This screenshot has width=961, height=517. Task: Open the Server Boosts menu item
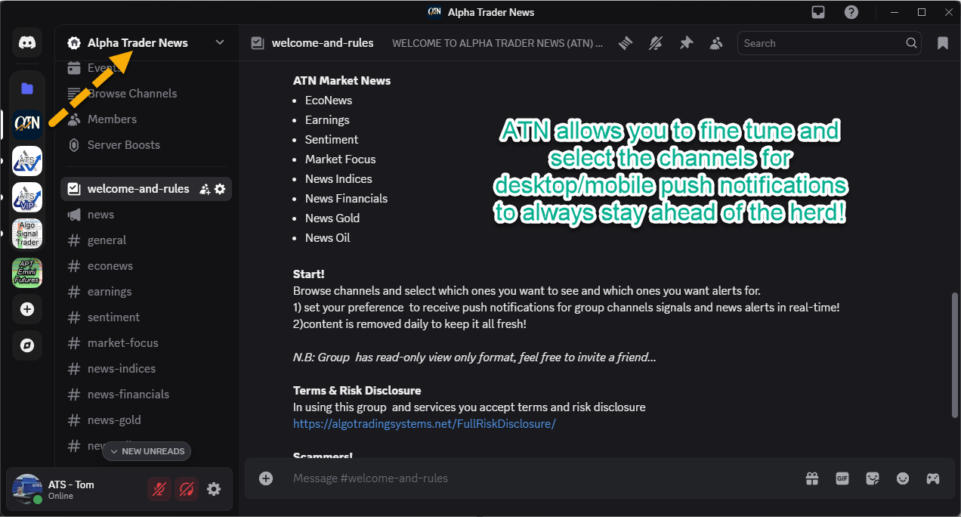tap(123, 145)
